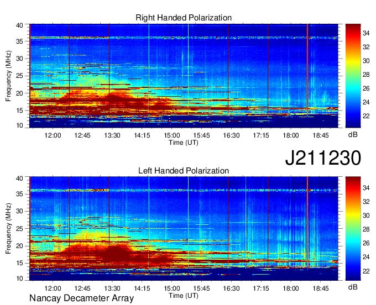Click the 30 value on the top colorbar
Image resolution: width=376 pixels, height=305 pixels.
[366, 61]
